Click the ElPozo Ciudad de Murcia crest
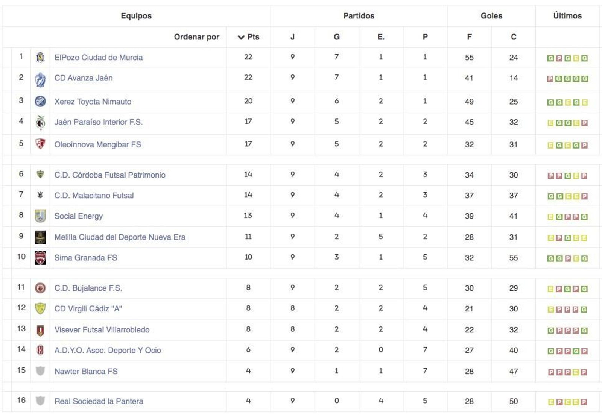Screen dimensions: 602x416 (40, 57)
